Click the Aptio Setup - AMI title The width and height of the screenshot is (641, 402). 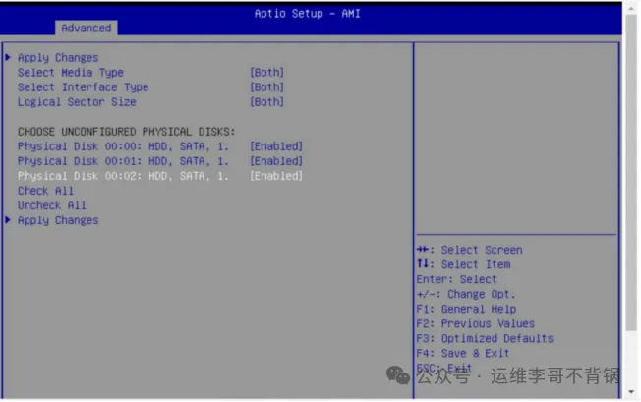point(308,14)
